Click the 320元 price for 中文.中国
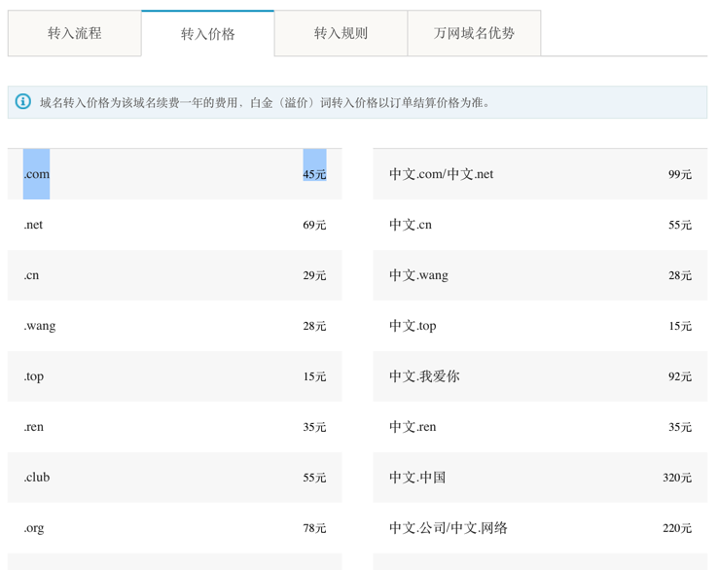The image size is (719, 570). pos(677,478)
